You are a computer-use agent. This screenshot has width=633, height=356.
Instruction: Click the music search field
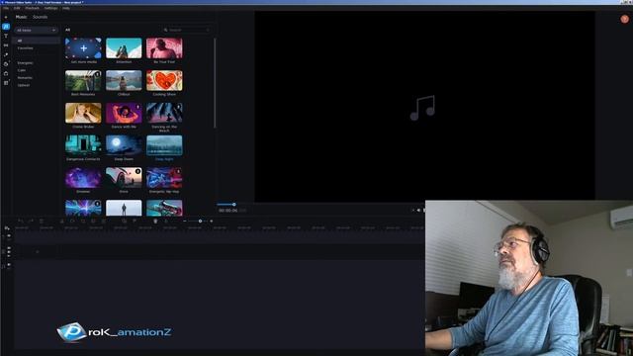(x=187, y=30)
